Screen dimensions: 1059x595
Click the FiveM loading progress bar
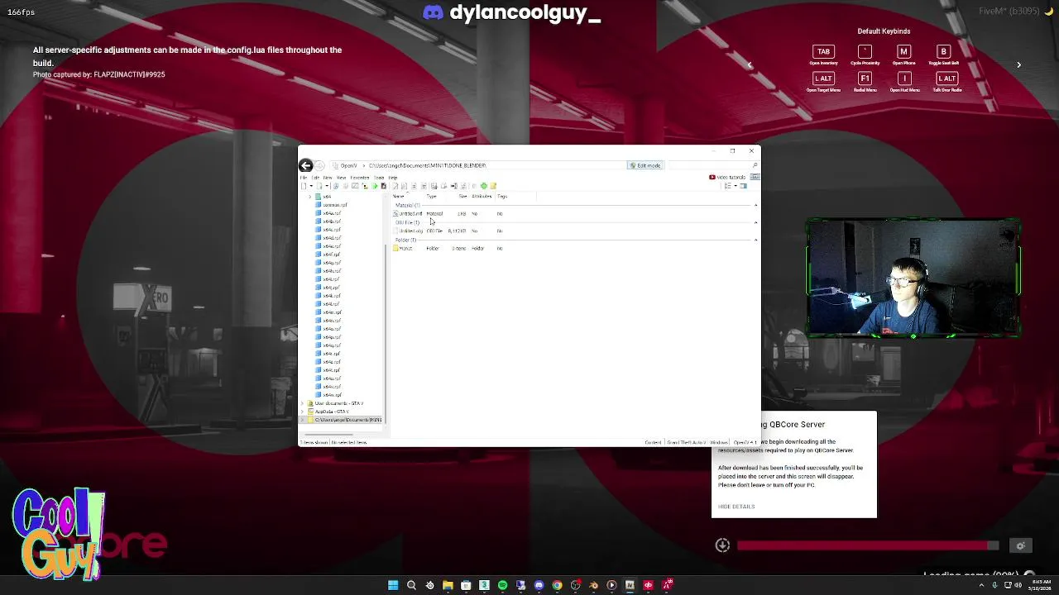point(868,545)
